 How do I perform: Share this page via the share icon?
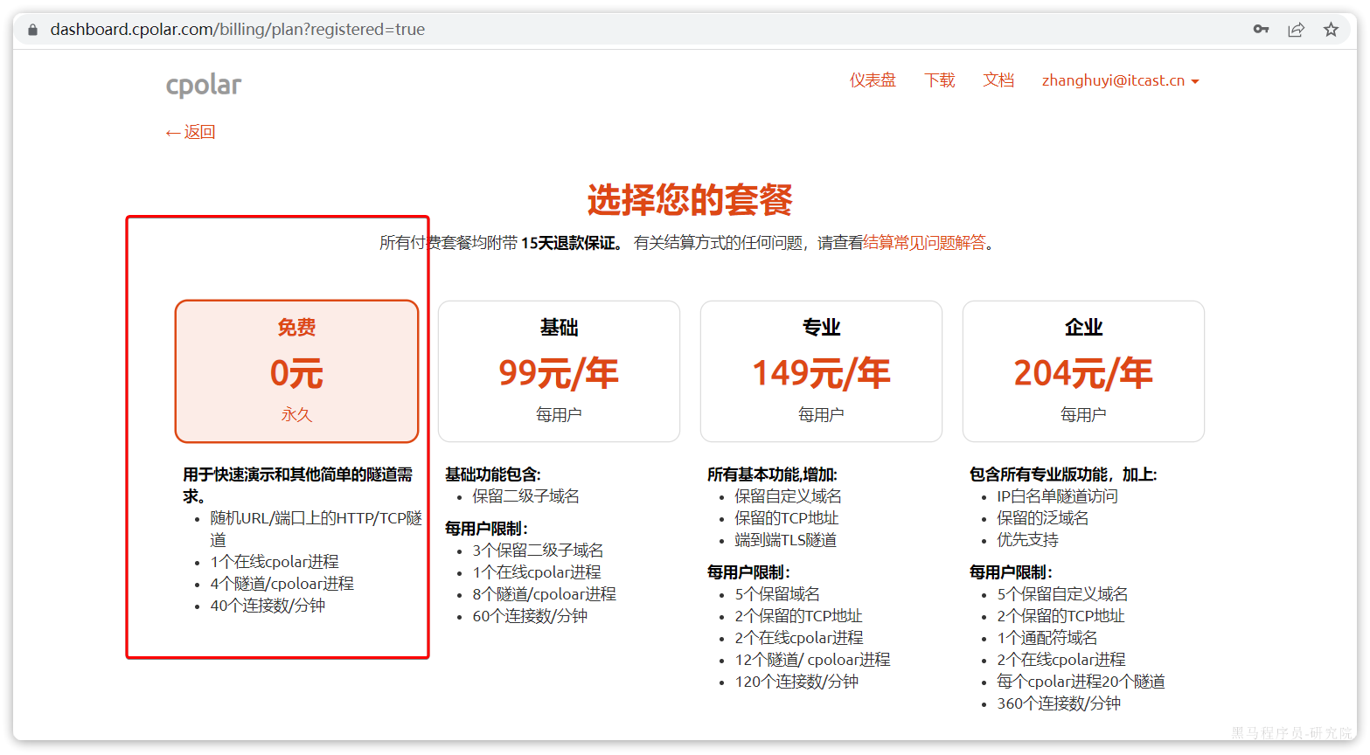click(1296, 29)
